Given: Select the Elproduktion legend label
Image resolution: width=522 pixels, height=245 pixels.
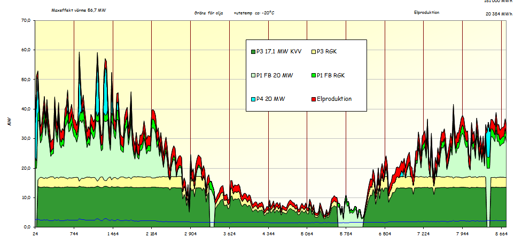Looking at the screenshot, I should 334,99.
